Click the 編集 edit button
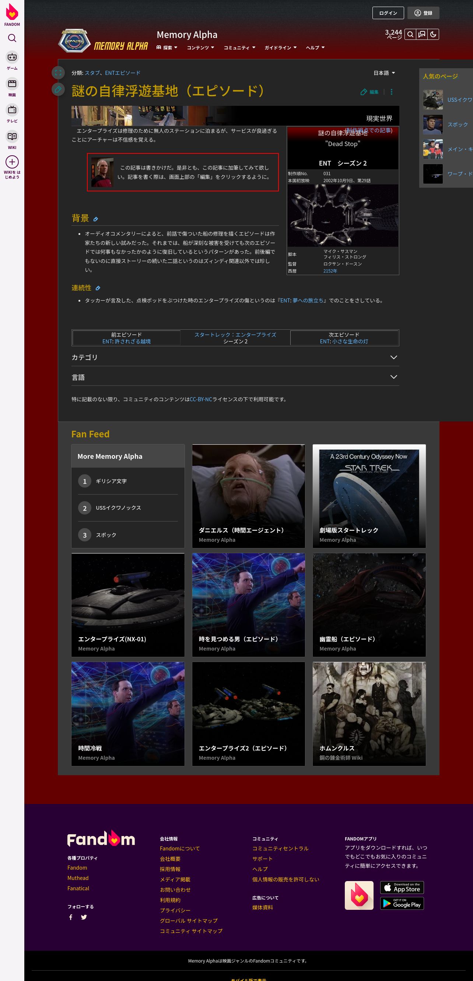 pos(369,92)
